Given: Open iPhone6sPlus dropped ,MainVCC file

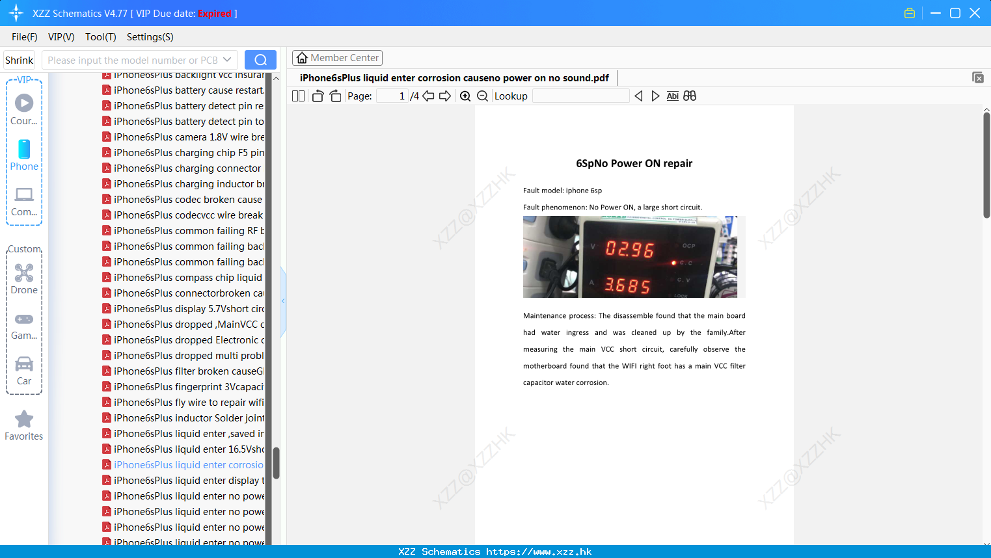Looking at the screenshot, I should click(x=183, y=325).
